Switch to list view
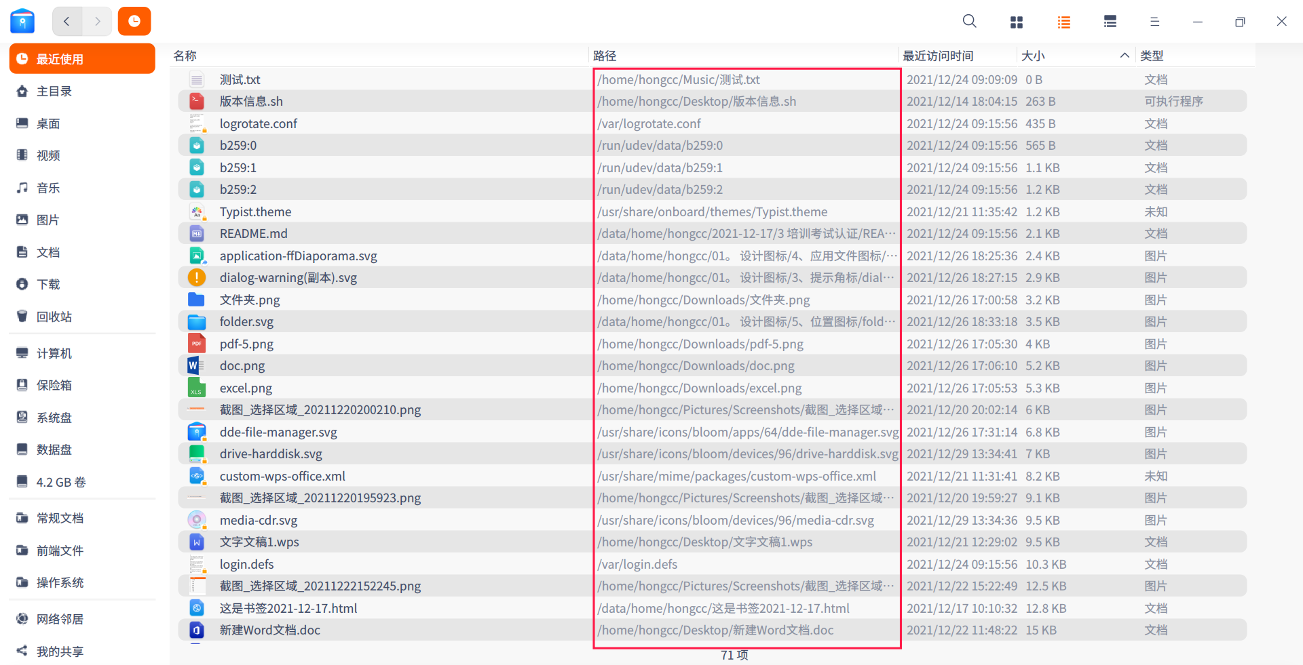 point(1063,22)
